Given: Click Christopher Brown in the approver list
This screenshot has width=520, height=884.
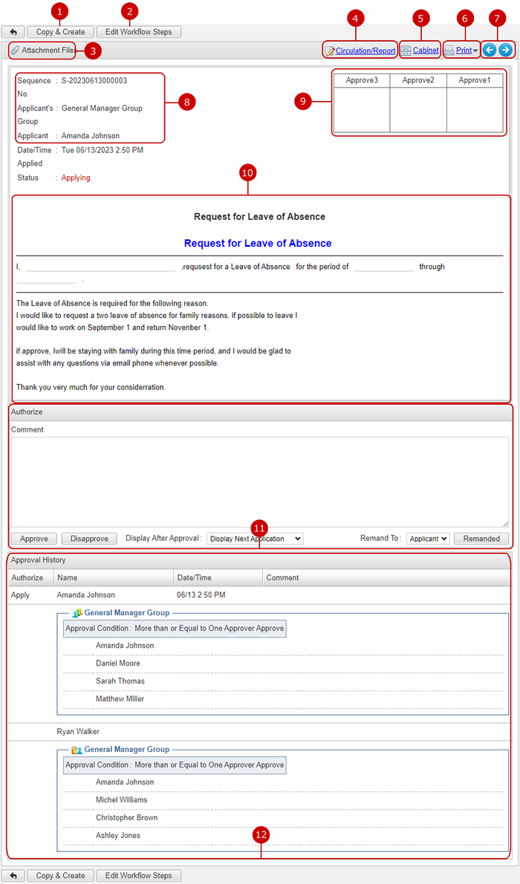Looking at the screenshot, I should [127, 817].
